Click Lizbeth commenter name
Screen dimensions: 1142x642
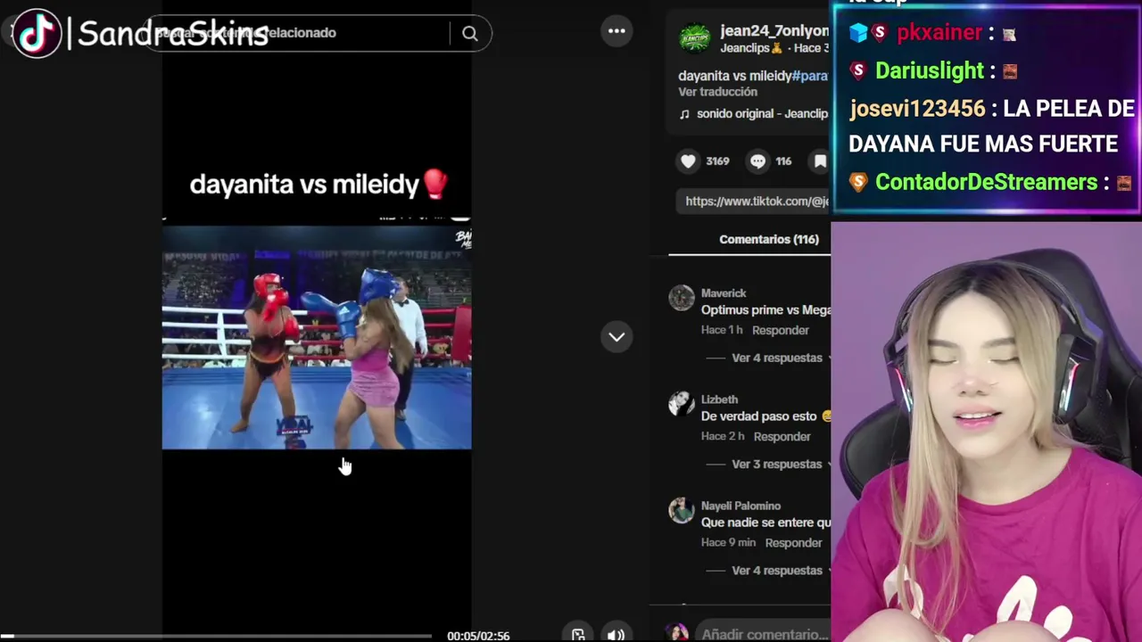pos(719,399)
